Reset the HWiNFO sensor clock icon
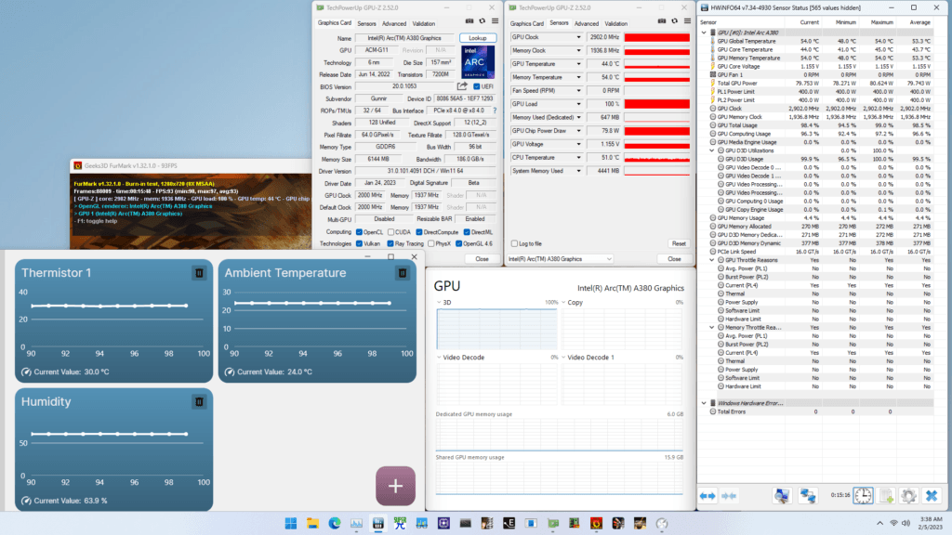 point(863,496)
